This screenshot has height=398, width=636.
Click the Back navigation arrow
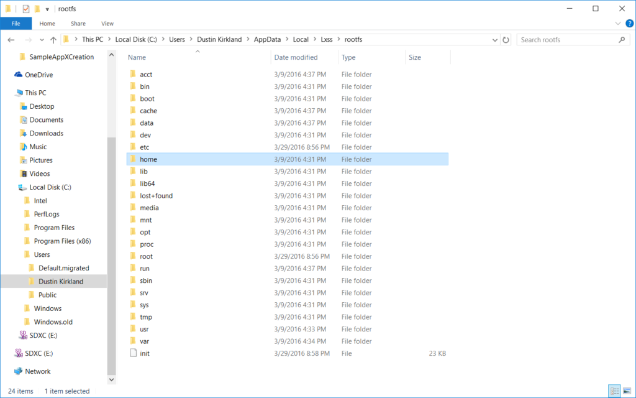pyautogui.click(x=11, y=40)
